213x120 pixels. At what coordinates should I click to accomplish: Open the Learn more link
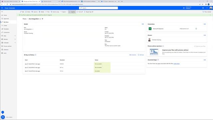click(177, 64)
